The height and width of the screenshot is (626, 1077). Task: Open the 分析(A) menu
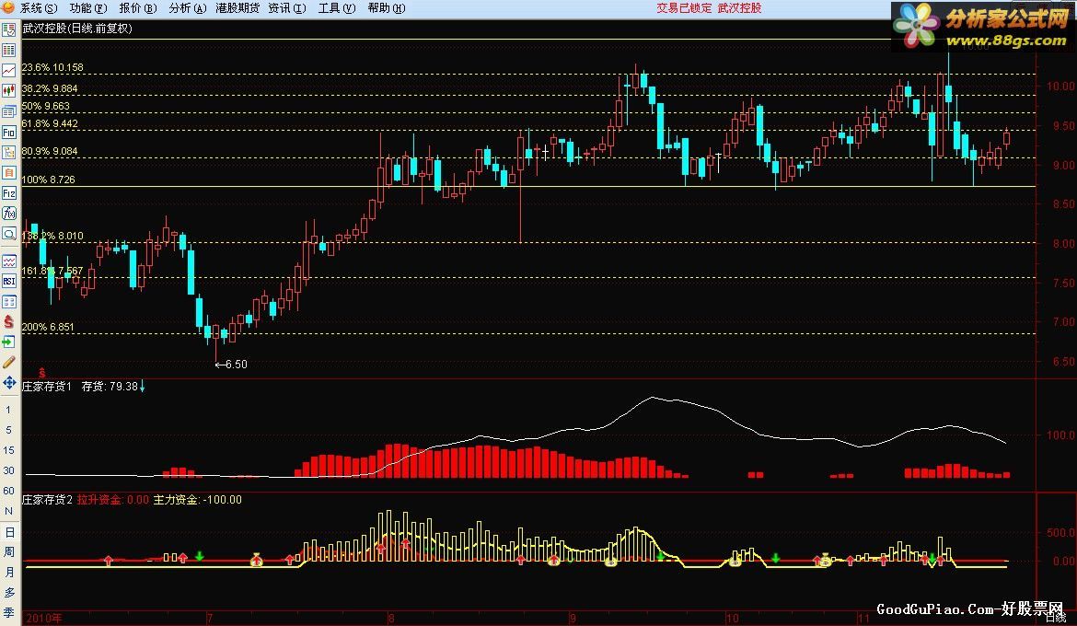tap(187, 8)
